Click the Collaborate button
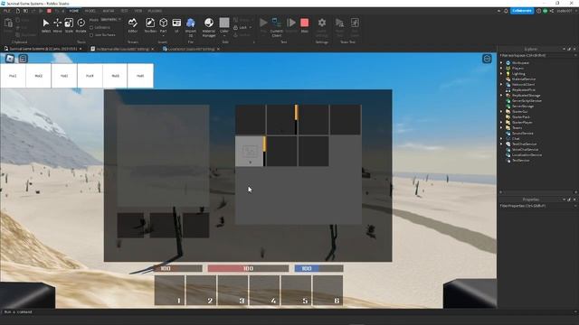The width and height of the screenshot is (579, 325). click(522, 11)
